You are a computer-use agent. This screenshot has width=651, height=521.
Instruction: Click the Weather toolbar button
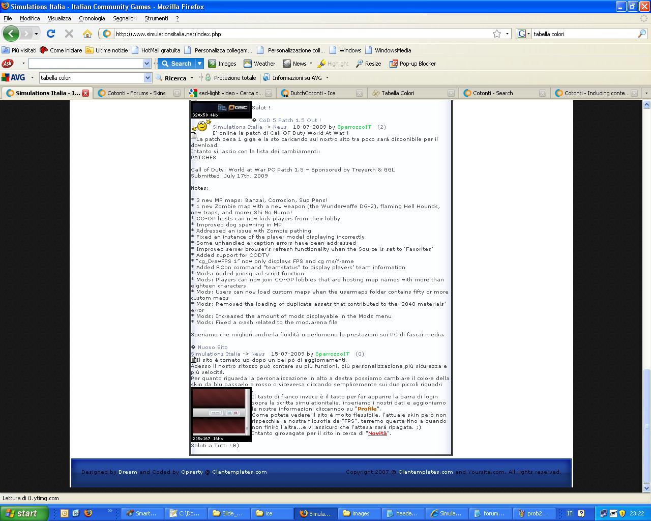pyautogui.click(x=259, y=64)
